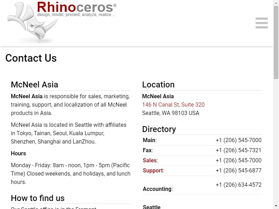Click the Fax number +1 (206) 545-7321
The image size is (279, 209).
coord(239,150)
